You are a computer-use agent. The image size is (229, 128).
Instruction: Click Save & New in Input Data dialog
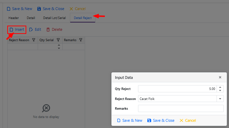(x=130, y=120)
